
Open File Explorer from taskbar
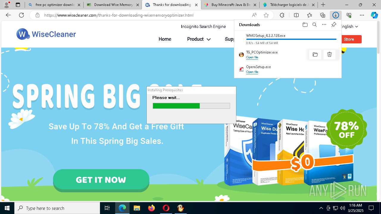[x=137, y=208]
